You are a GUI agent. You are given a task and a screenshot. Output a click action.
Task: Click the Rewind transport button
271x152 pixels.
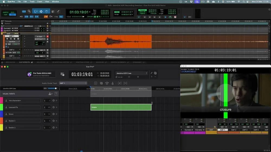[150, 17]
